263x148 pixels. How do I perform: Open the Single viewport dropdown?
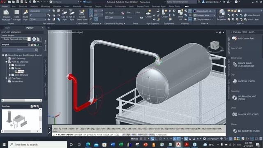pyautogui.click(x=204, y=19)
